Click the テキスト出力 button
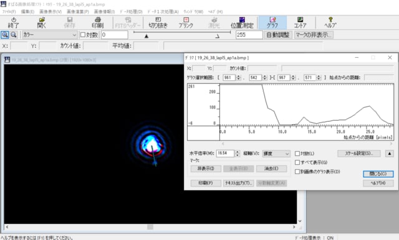The width and height of the screenshot is (399, 240). pyautogui.click(x=238, y=183)
